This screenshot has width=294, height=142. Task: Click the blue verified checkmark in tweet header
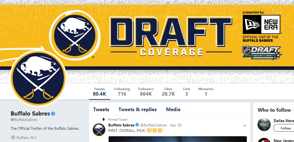tap(137, 125)
